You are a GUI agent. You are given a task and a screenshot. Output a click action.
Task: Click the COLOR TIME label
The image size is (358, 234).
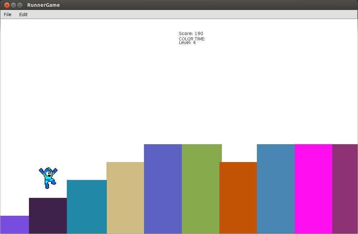[x=192, y=39]
